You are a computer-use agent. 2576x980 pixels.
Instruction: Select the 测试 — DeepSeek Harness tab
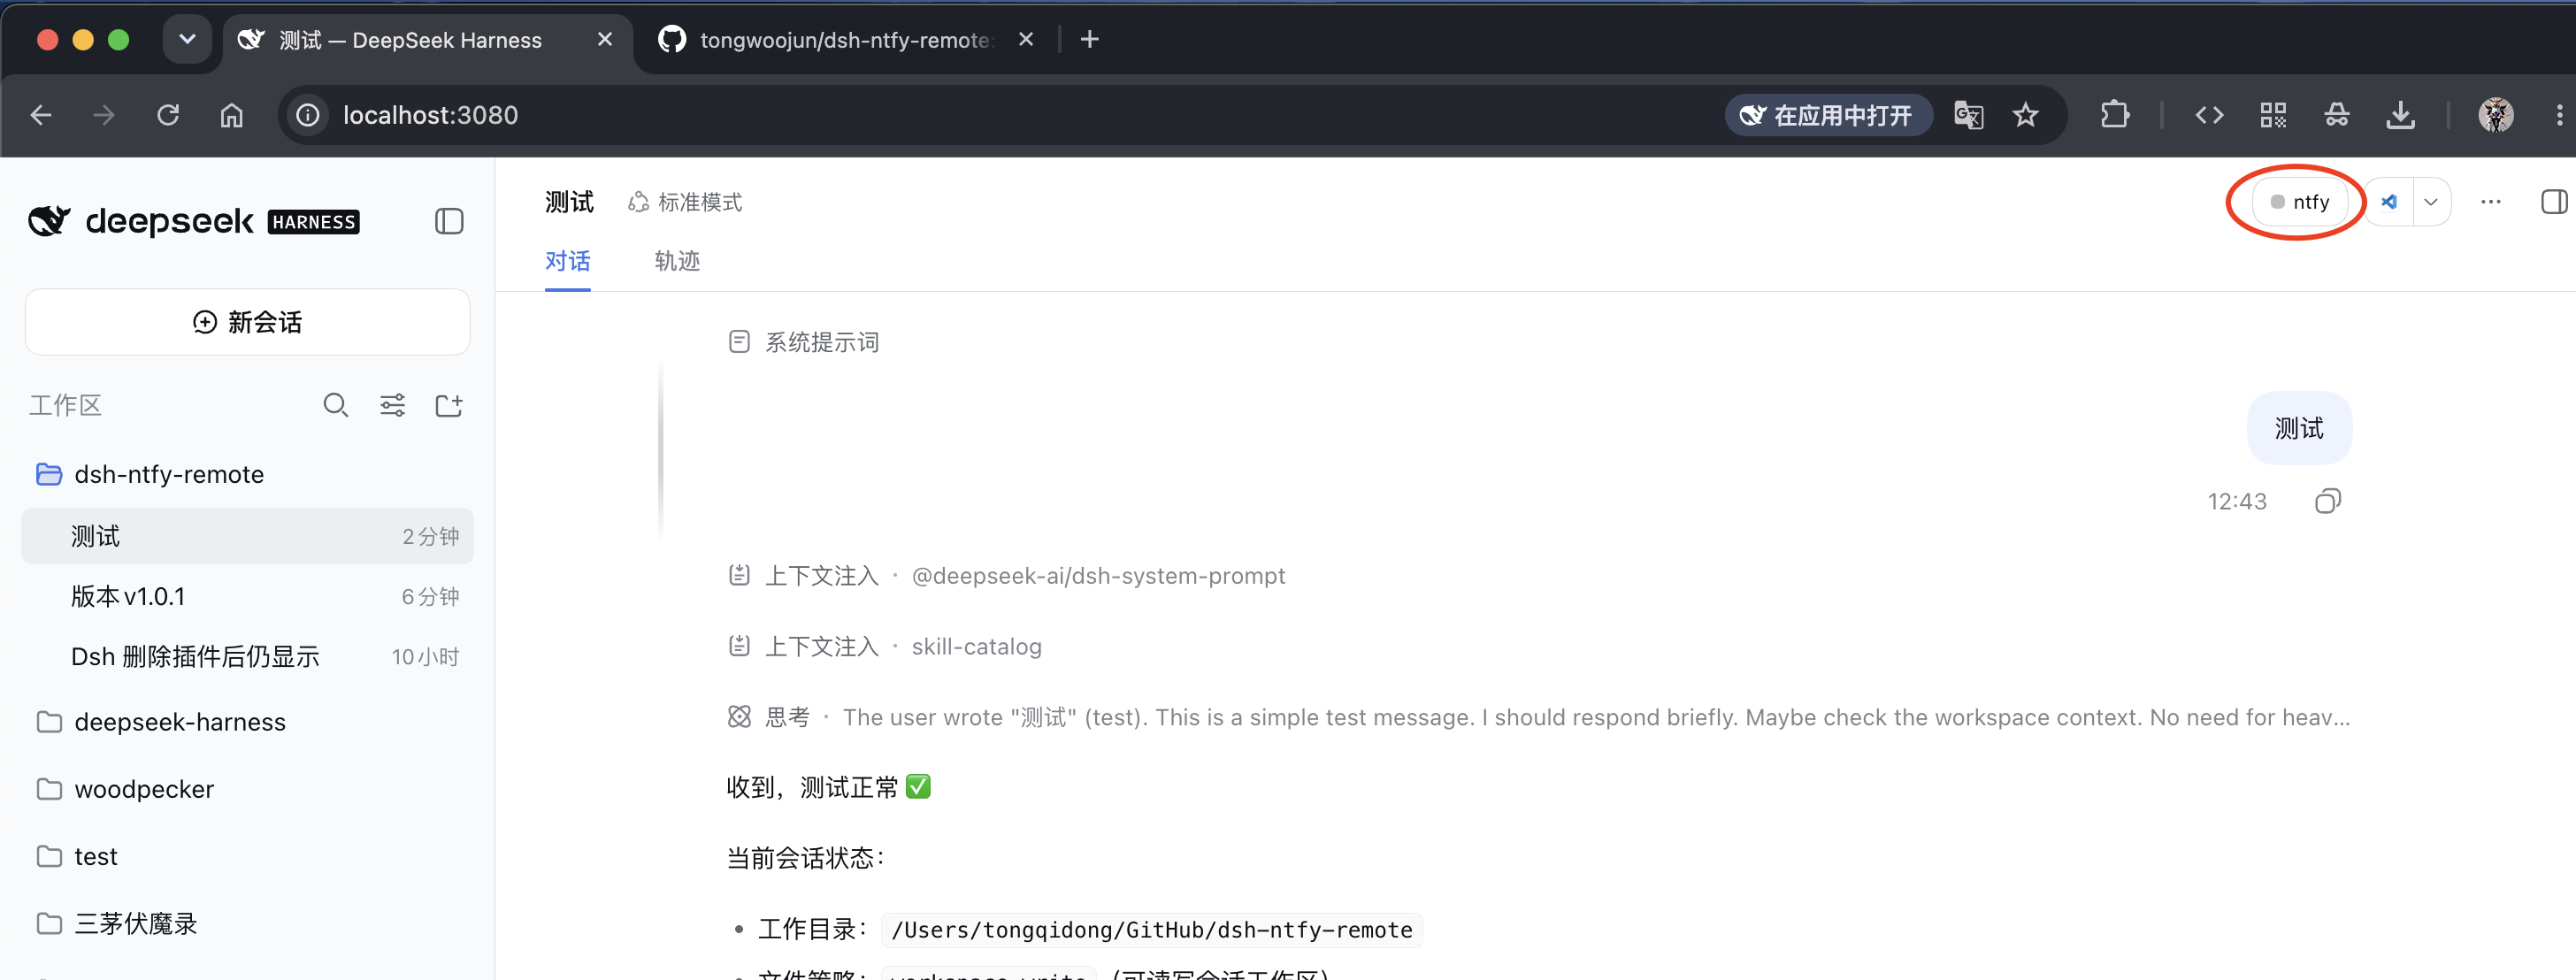pyautogui.click(x=410, y=40)
